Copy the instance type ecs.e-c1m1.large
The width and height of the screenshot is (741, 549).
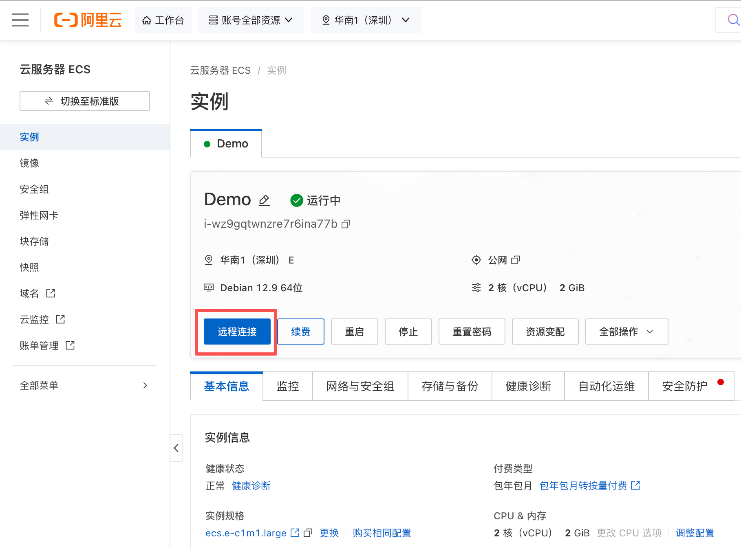pos(309,533)
